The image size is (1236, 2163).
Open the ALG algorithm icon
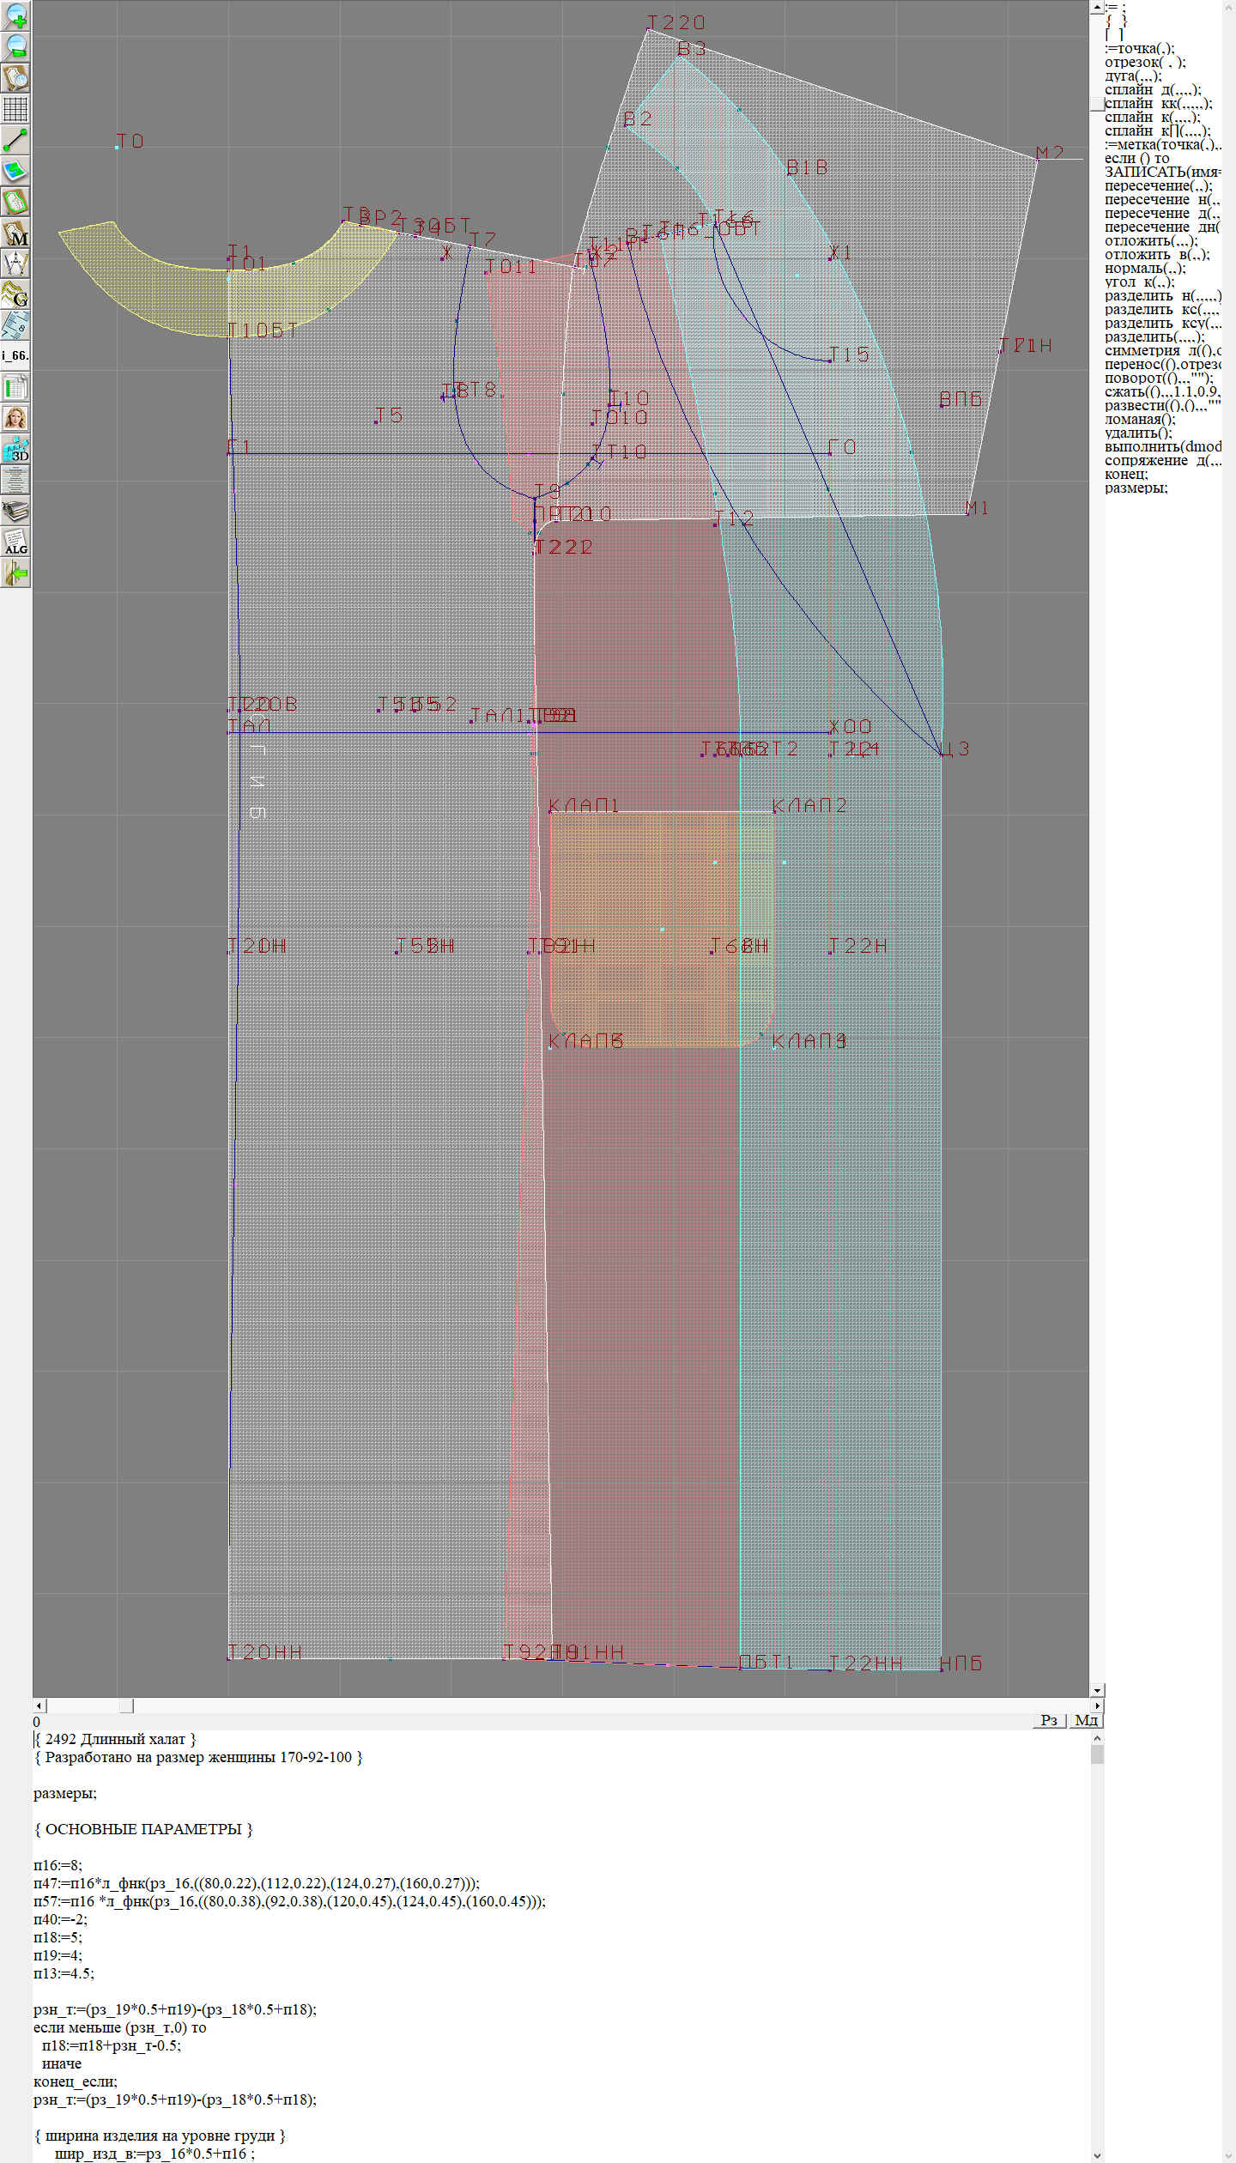pos(15,542)
